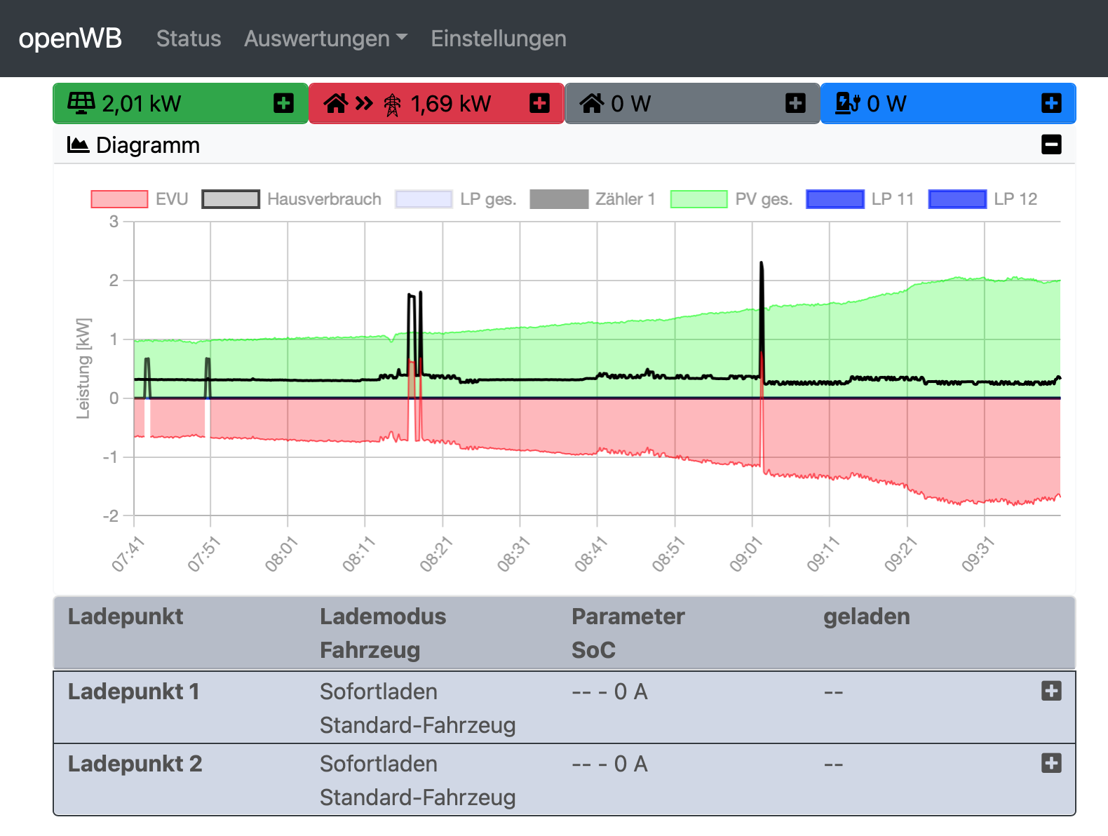Click the solar panel icon in green card
The width and height of the screenshot is (1108, 836).
81,103
